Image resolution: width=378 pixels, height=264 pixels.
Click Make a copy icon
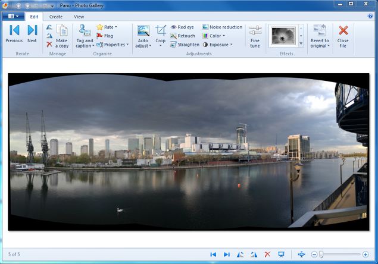click(x=62, y=36)
